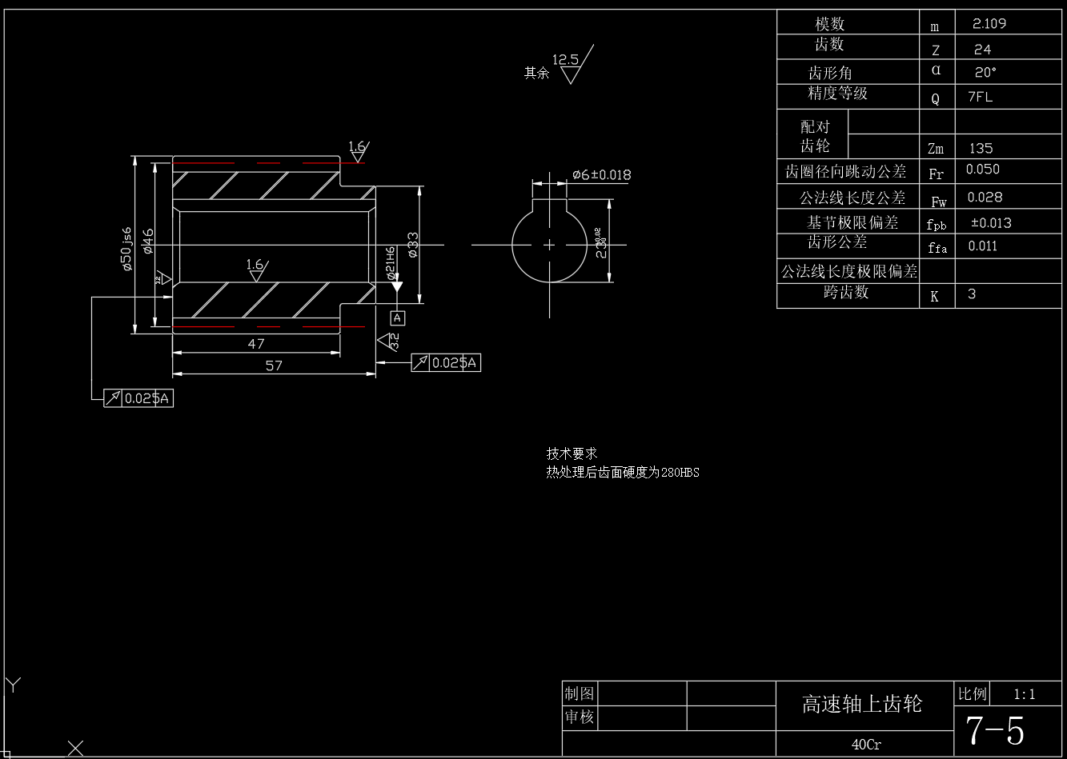Click the ø33 diameter dimension text
1067x759 pixels.
coord(413,245)
